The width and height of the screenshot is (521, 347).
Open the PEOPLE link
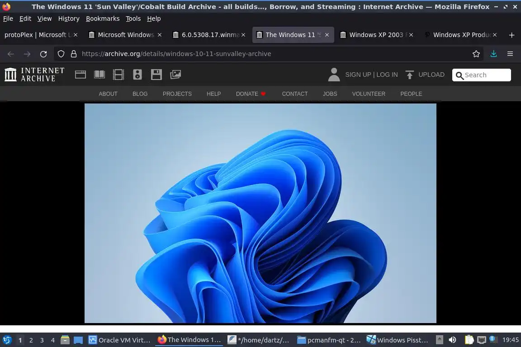(x=411, y=94)
